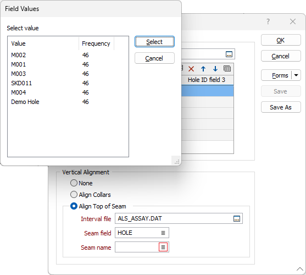Viewport: 306px width, 275px height.
Task: Click upper file browse ellipsis icon
Action: click(x=229, y=54)
